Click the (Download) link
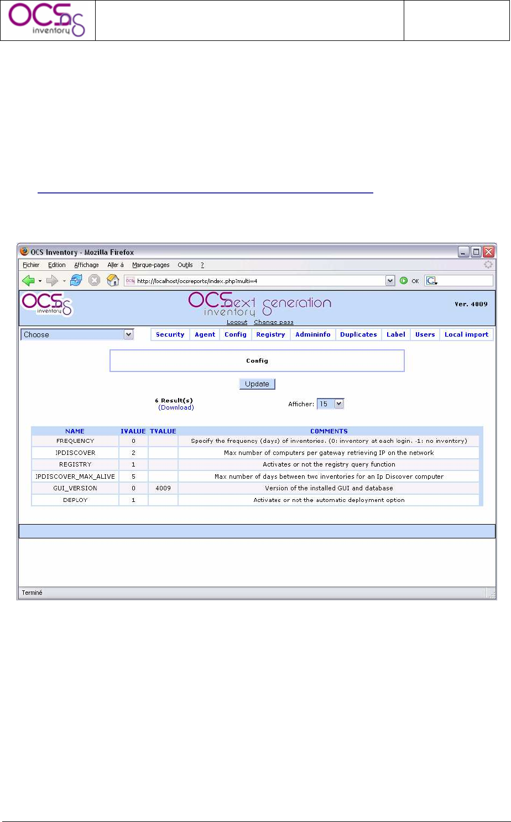The height and width of the screenshot is (822, 511). click(x=176, y=407)
